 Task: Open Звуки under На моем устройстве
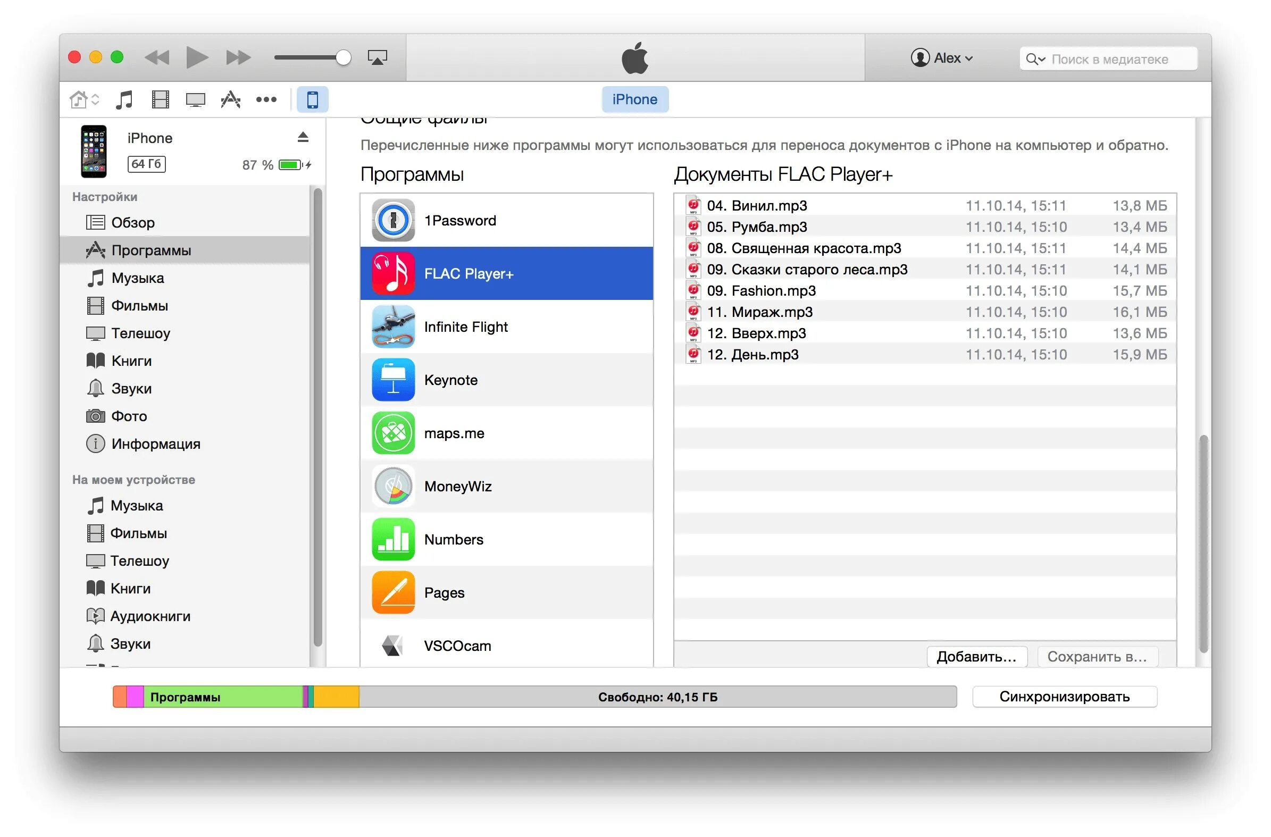(185, 643)
